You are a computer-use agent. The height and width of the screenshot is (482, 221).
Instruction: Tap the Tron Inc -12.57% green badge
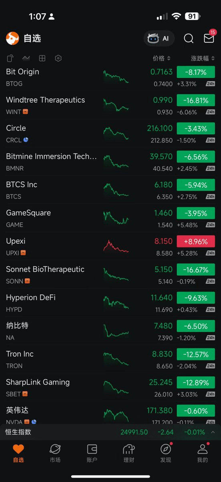coord(196,354)
